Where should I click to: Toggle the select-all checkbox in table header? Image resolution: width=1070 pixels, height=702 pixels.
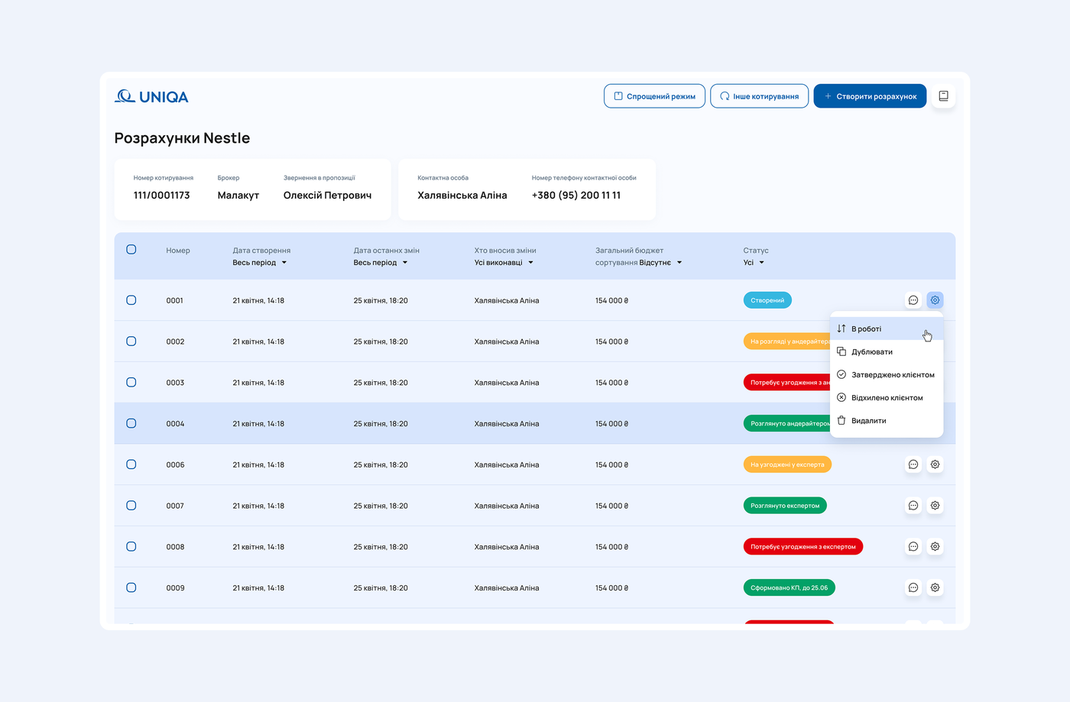[x=131, y=250]
